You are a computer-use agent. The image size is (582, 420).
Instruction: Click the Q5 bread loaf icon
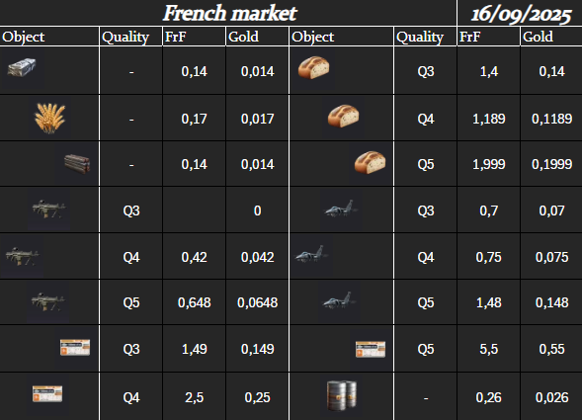point(371,162)
